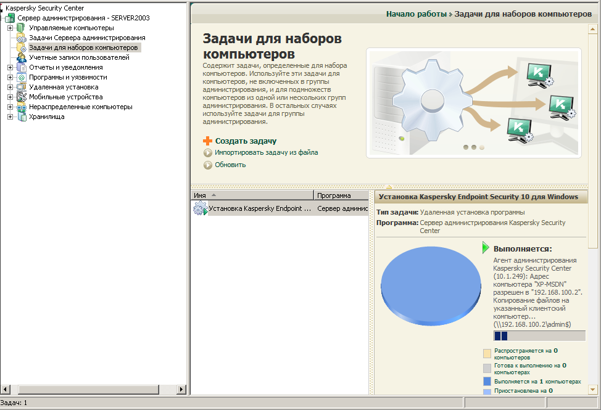The image size is (601, 410).
Task: Select Учетные записи пользователей in tree
Action: click(x=79, y=57)
